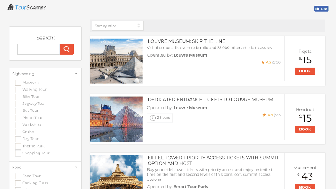
Task: Click the Musement provider label
Action: coord(305,168)
